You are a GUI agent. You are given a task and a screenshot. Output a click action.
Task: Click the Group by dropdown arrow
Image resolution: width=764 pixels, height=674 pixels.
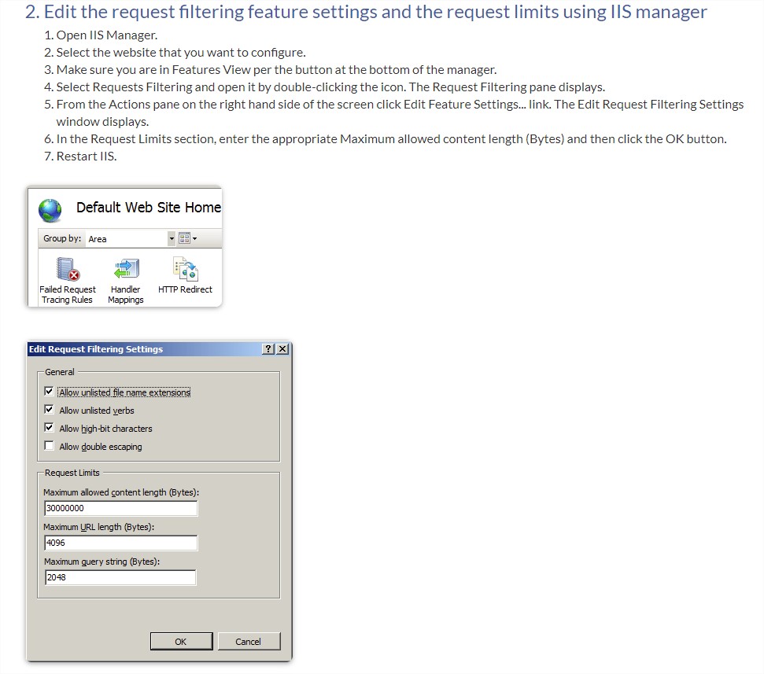click(x=172, y=238)
